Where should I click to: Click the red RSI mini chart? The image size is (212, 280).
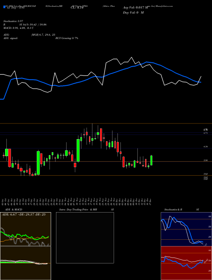(186, 263)
